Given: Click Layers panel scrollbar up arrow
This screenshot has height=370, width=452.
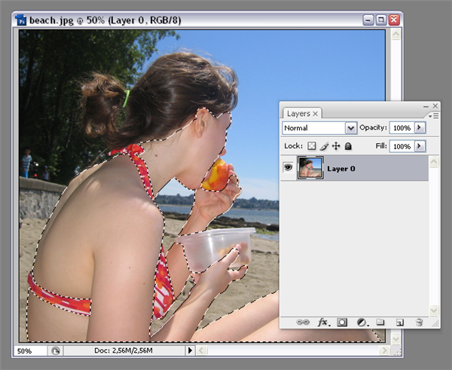Looking at the screenshot, I should 434,161.
